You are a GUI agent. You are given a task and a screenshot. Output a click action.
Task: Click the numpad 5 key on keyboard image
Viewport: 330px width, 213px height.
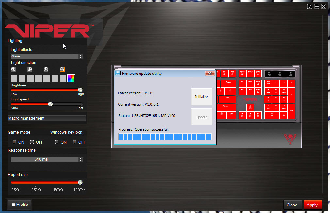click(x=276, y=99)
